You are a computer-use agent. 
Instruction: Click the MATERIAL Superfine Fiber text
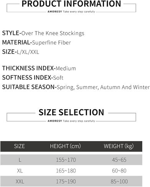36,43
